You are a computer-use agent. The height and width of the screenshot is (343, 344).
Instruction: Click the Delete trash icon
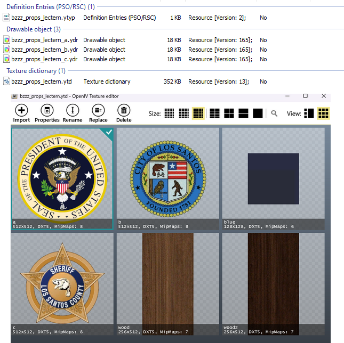[x=124, y=110]
